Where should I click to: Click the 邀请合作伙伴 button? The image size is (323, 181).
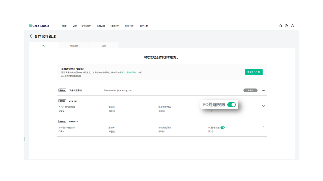[x=253, y=72]
